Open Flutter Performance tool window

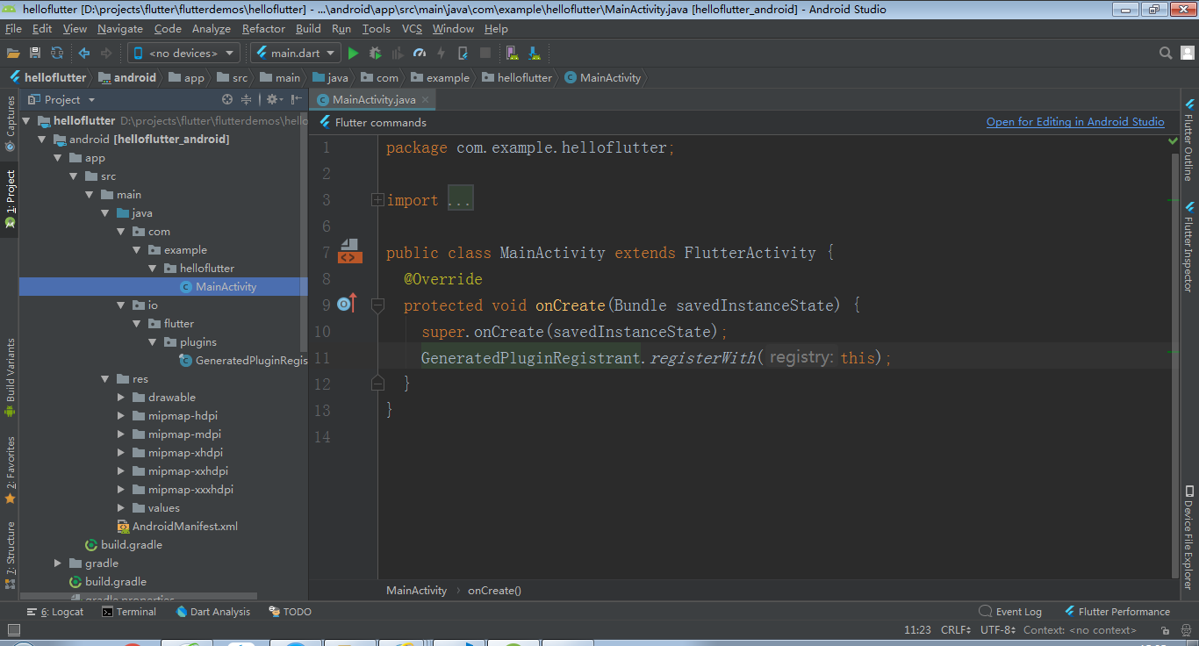tap(1117, 612)
